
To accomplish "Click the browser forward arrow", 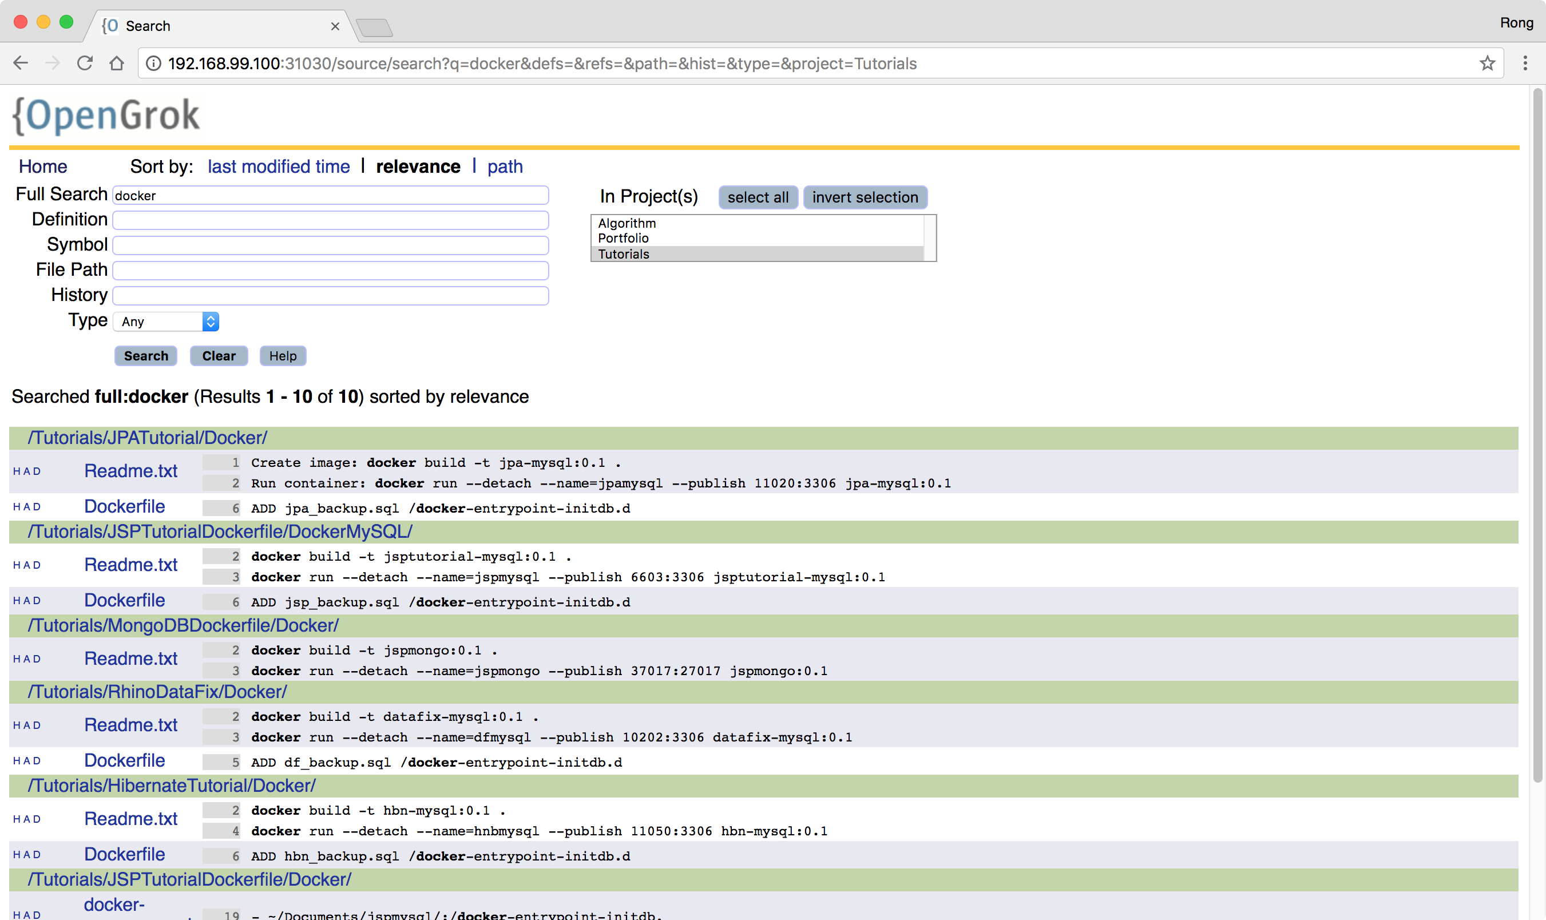I will 53,64.
